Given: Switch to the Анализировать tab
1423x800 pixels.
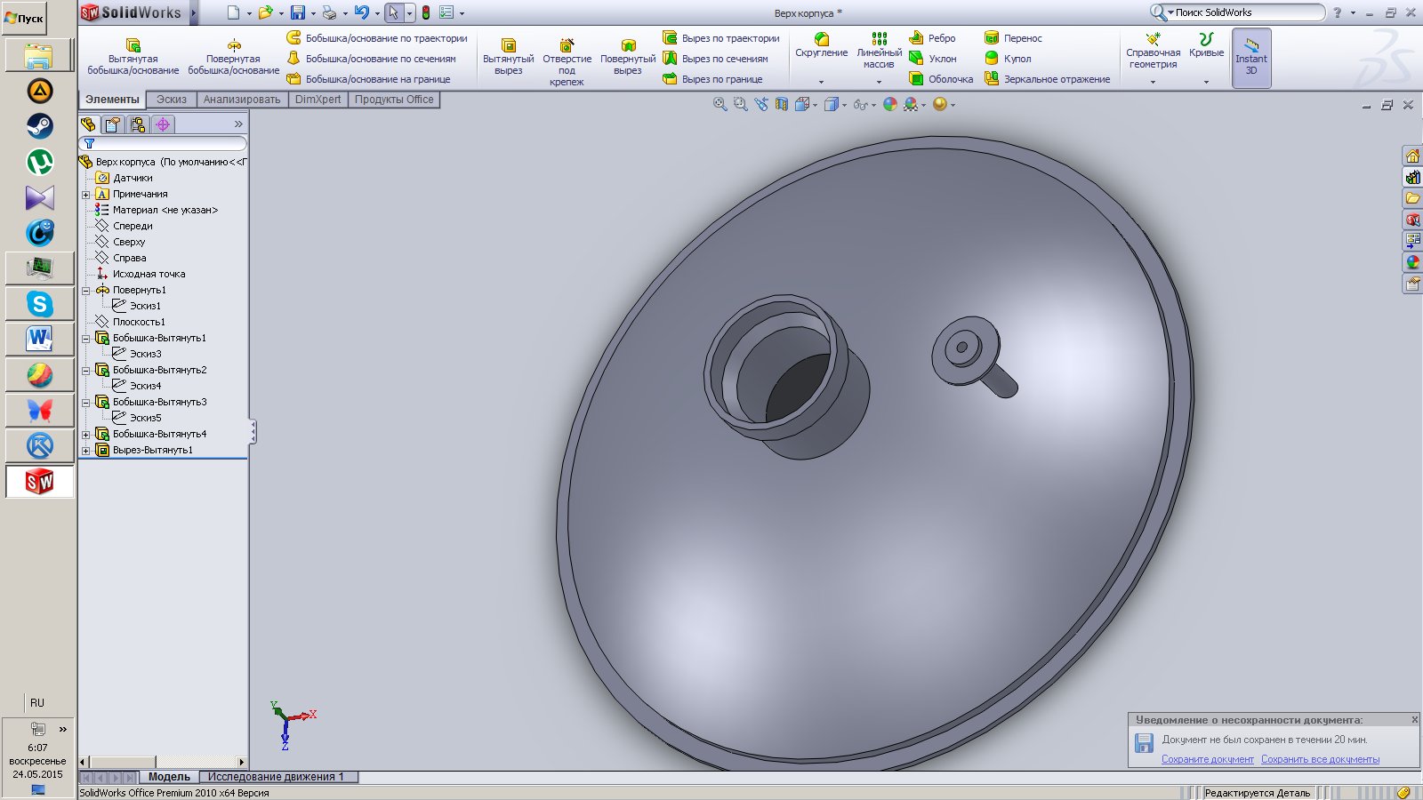Looking at the screenshot, I should 242,100.
